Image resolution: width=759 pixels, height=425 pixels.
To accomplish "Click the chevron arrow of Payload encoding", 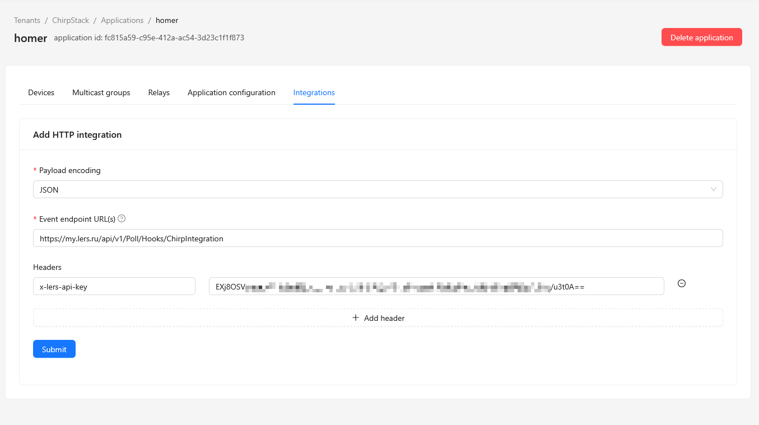I will tap(713, 189).
